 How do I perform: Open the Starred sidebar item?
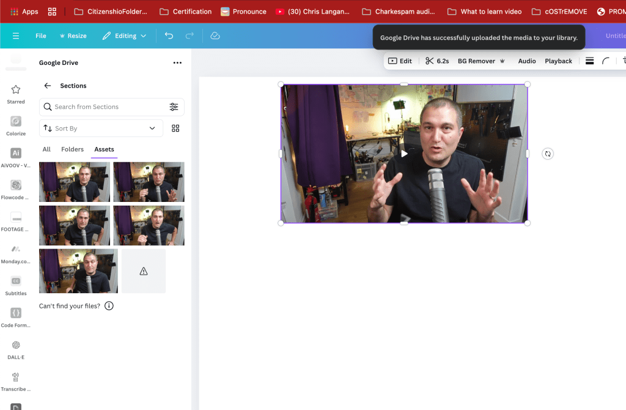(15, 94)
